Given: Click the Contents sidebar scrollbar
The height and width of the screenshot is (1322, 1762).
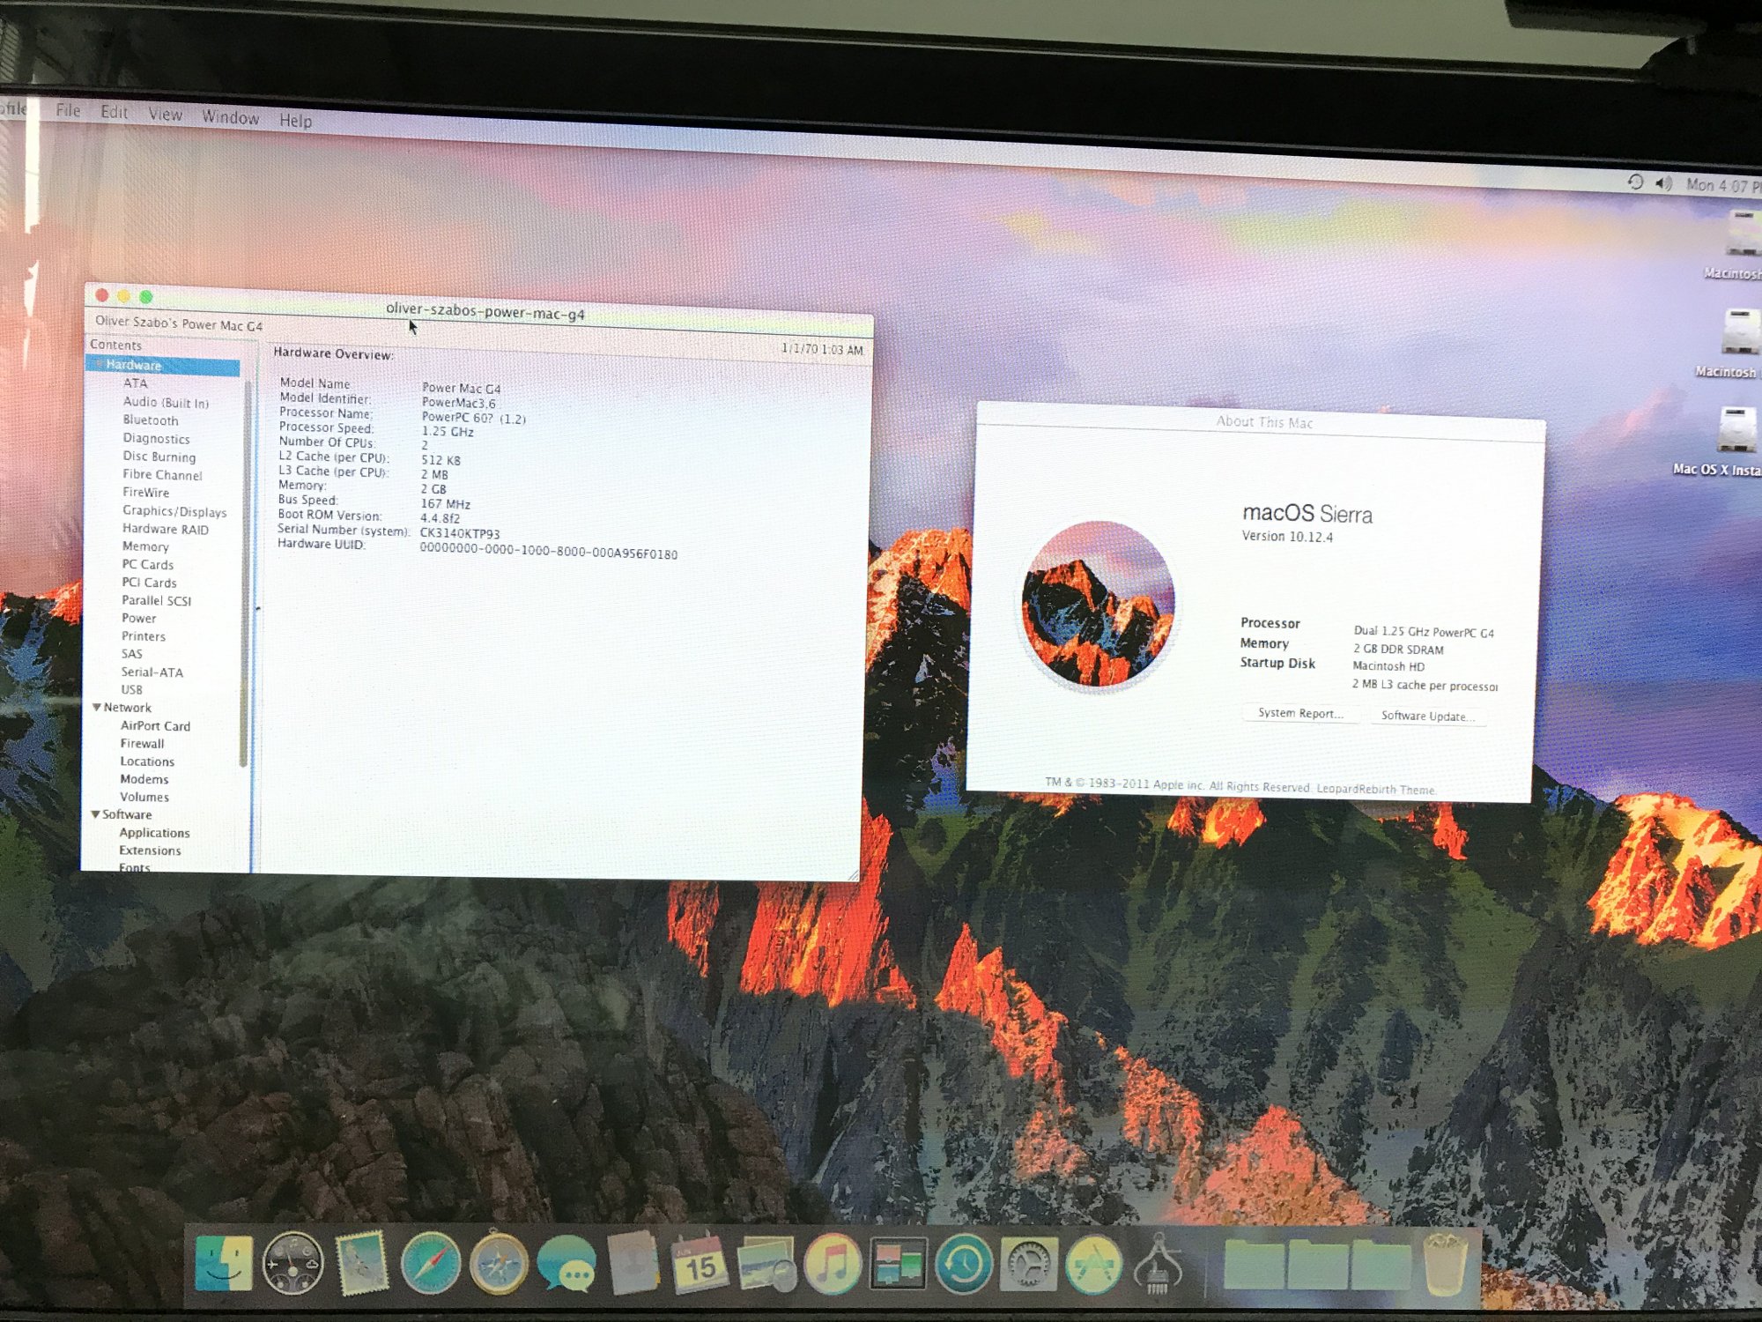Looking at the screenshot, I should point(246,573).
